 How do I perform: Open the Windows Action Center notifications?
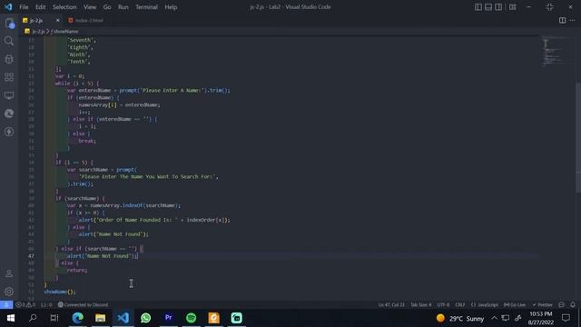click(x=566, y=318)
